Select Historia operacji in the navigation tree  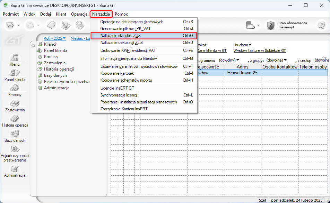coord(59,69)
